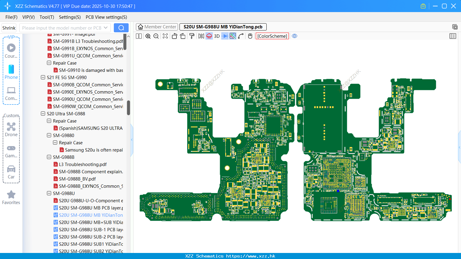Open SM-G991U_QCOM_Common_Service file
Viewport: 461px width, 259px height.
[x=85, y=56]
